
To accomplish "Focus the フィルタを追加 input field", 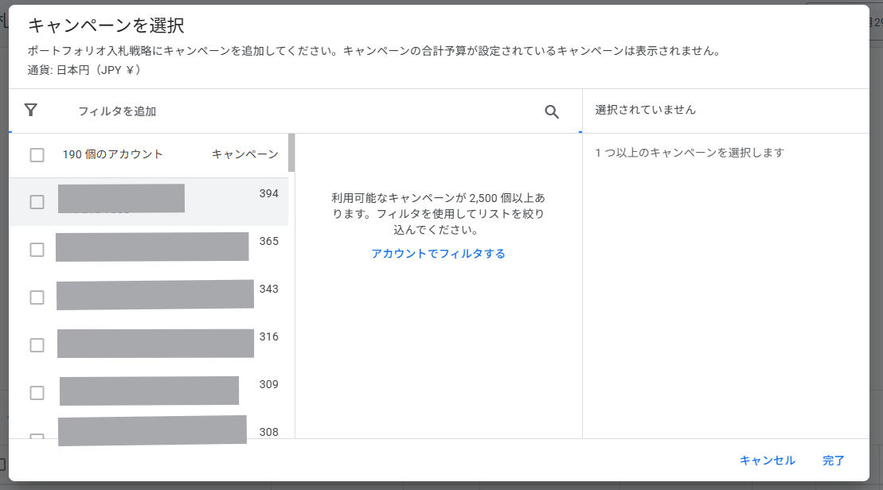I will (303, 111).
